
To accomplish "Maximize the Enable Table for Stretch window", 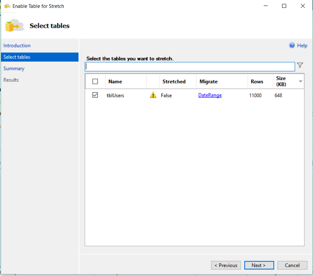I will 284,6.
